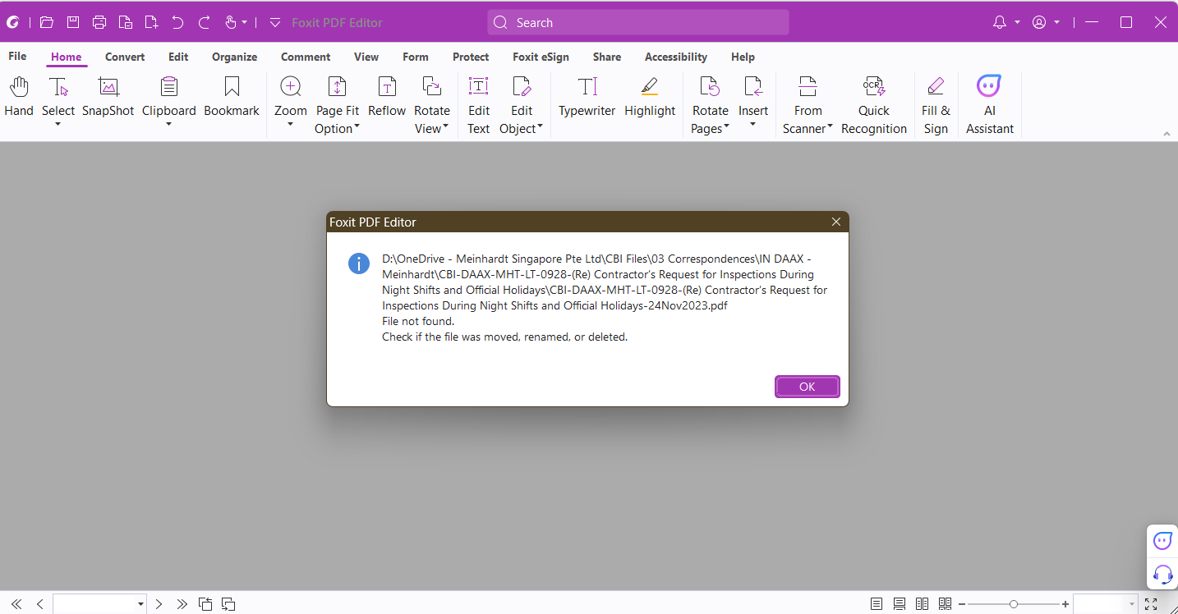Click the zoom slider handle
The image size is (1178, 614).
point(1014,604)
